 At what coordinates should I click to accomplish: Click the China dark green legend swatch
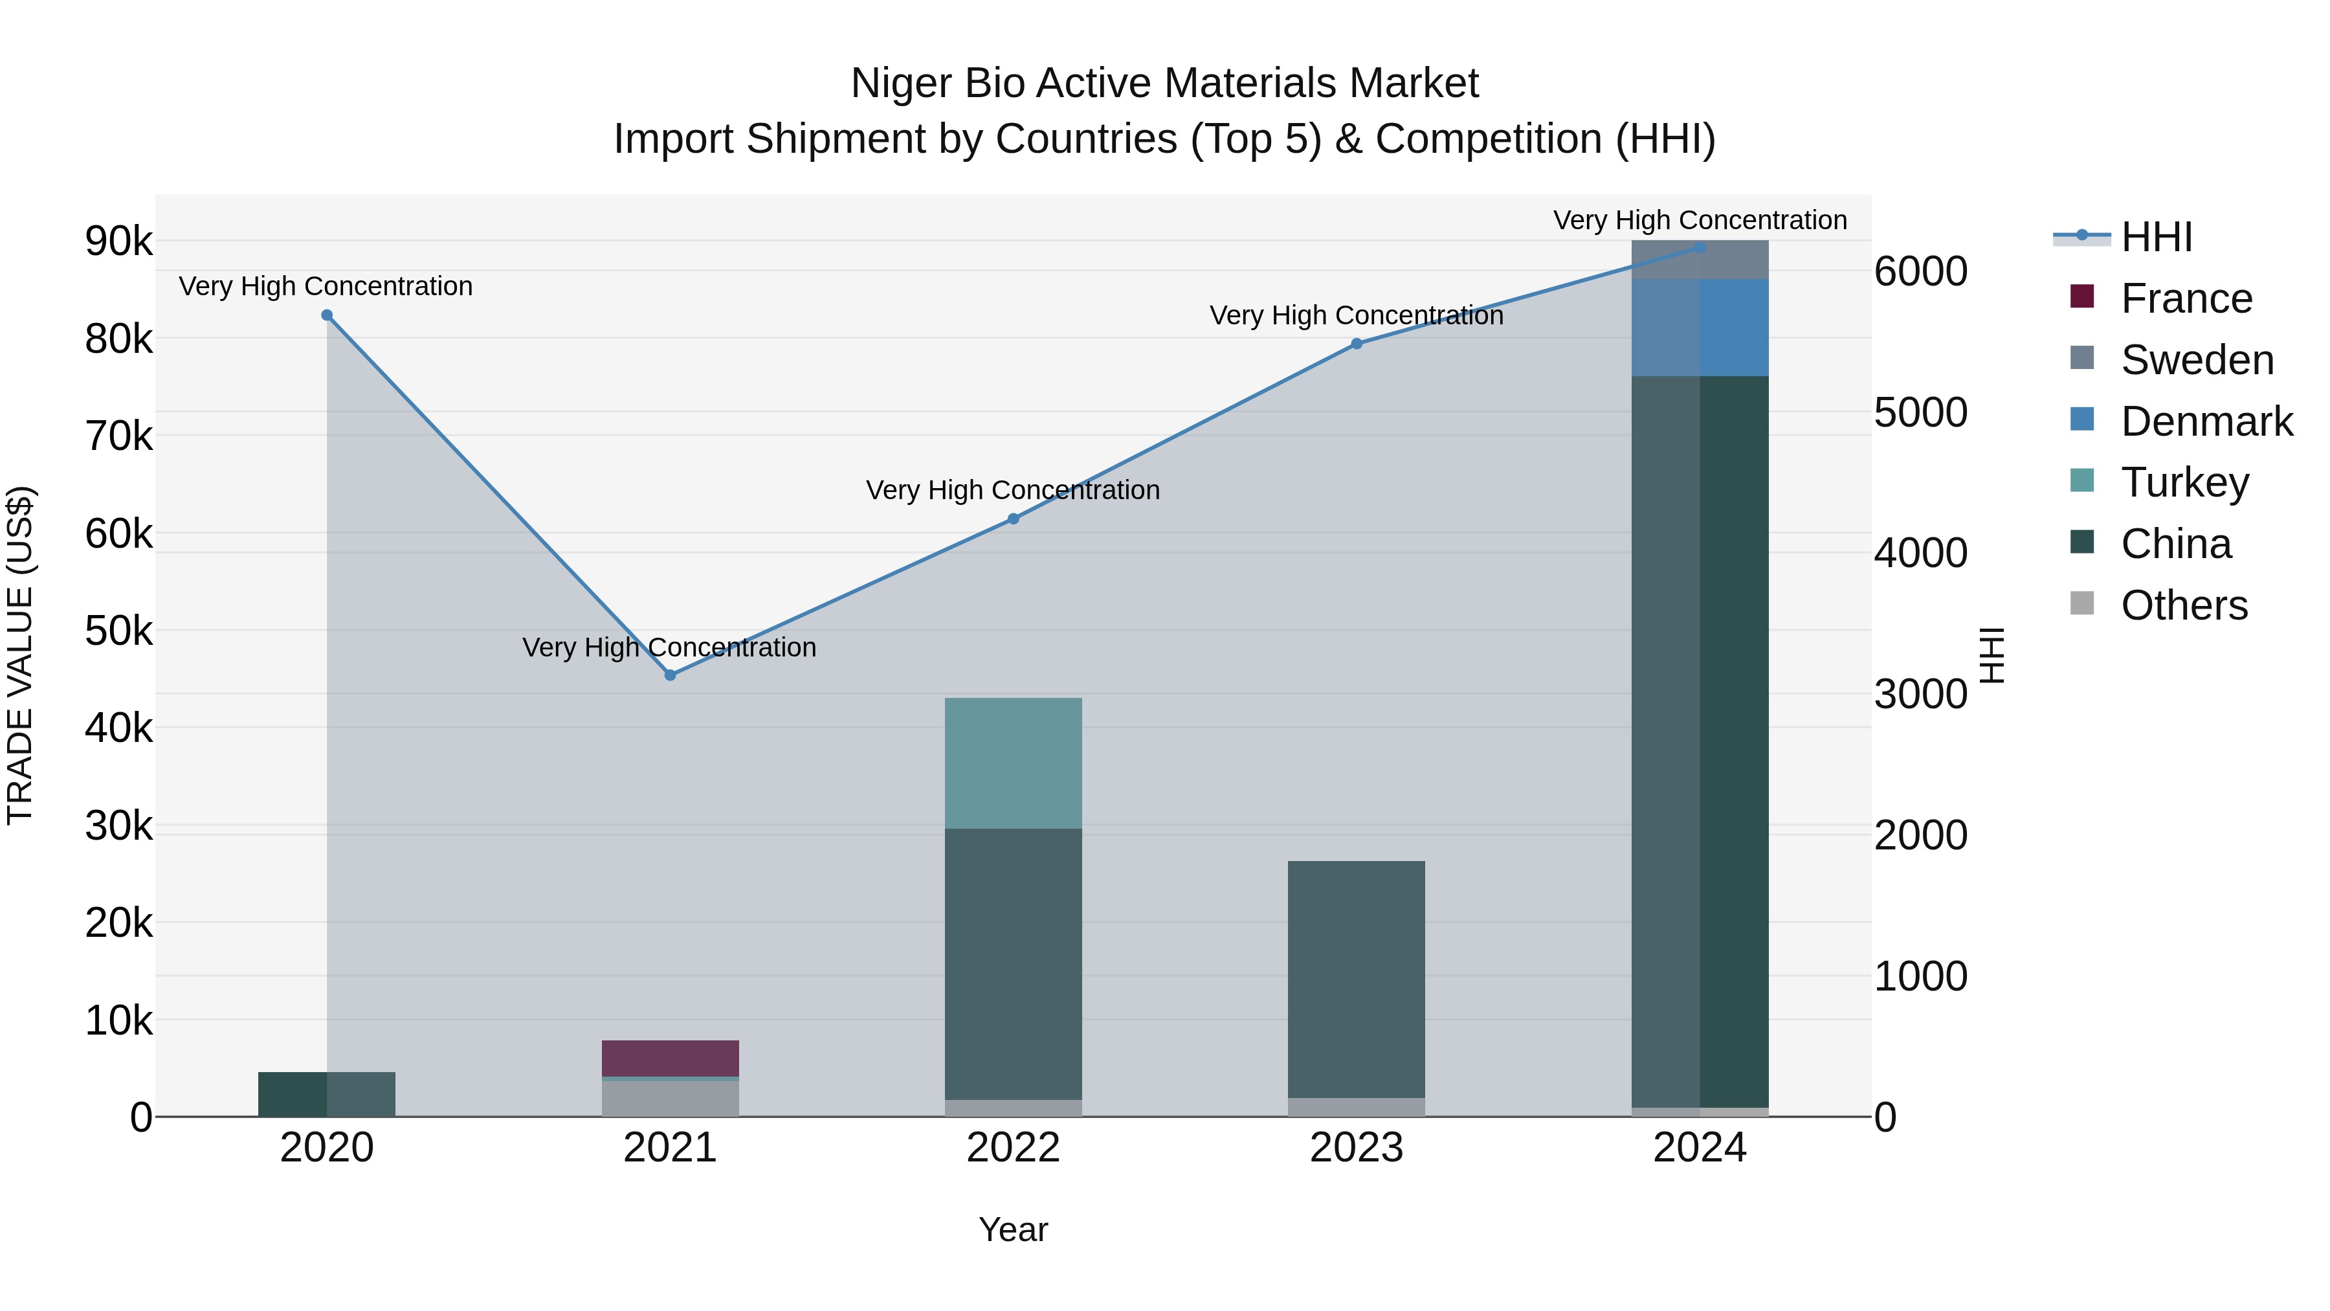2081,542
